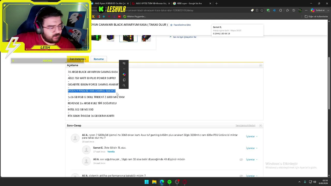Image resolution: width=331 pixels, height=186 pixels.
Task: Close the 4080 super Google search tab
Action: click(210, 3)
